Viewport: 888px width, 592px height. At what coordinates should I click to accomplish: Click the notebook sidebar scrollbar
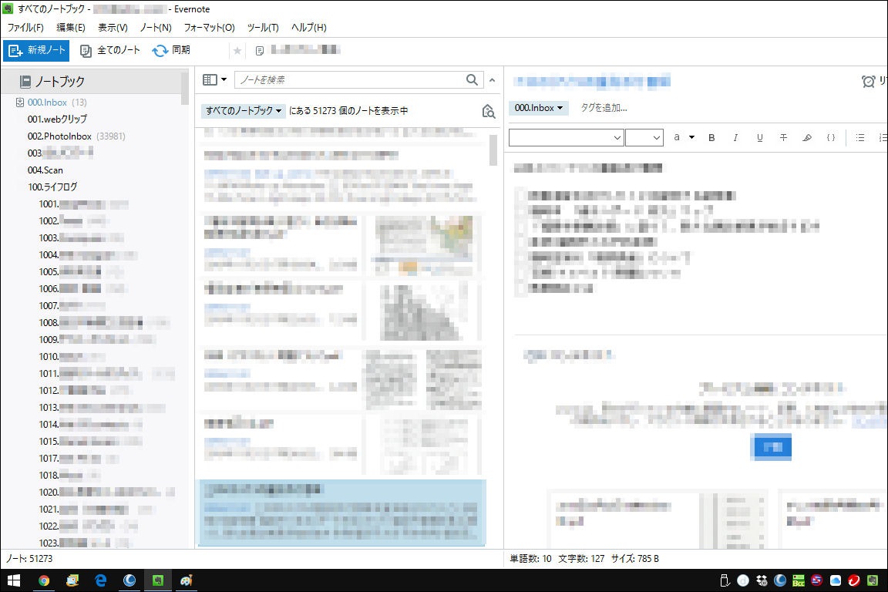(185, 88)
